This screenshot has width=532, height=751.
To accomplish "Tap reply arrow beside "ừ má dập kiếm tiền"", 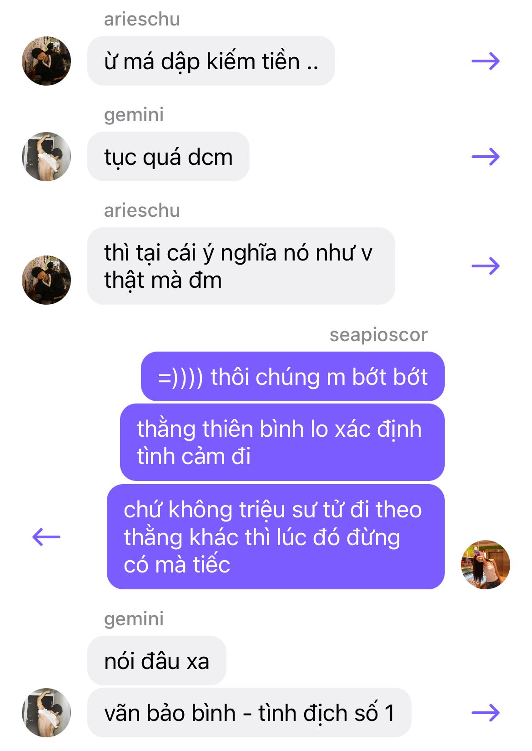I will click(486, 61).
